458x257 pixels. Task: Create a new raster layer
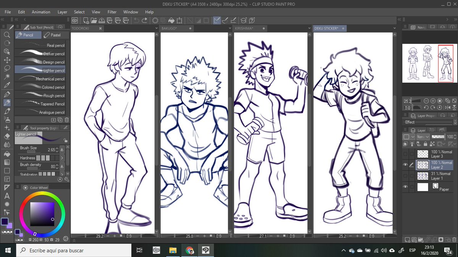408,239
